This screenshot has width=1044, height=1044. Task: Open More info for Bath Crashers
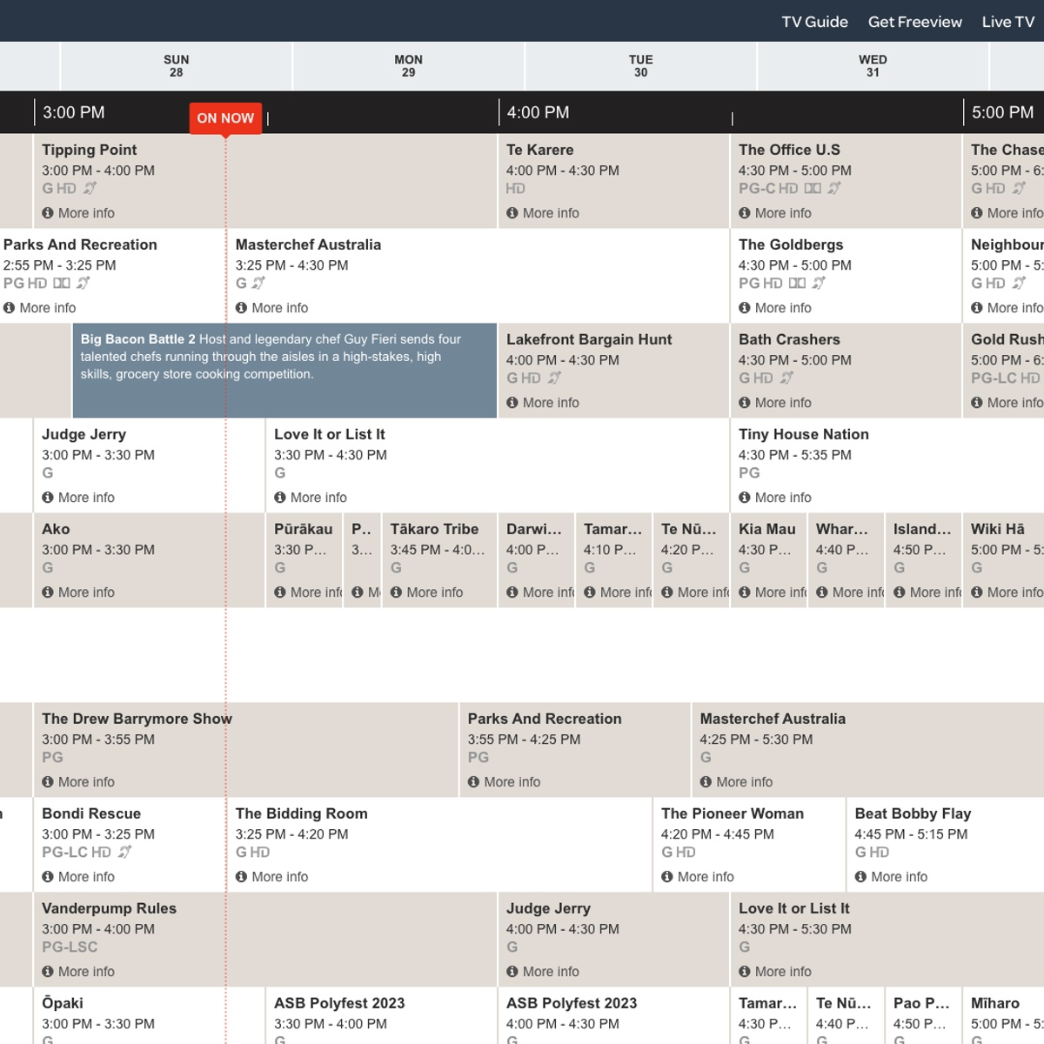coord(782,403)
